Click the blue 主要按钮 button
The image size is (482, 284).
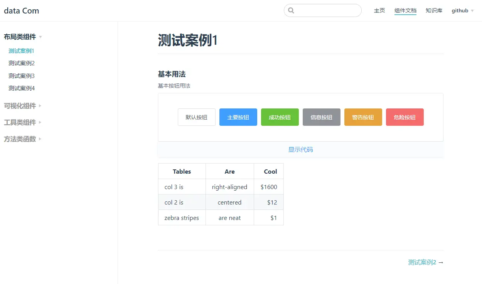[238, 117]
